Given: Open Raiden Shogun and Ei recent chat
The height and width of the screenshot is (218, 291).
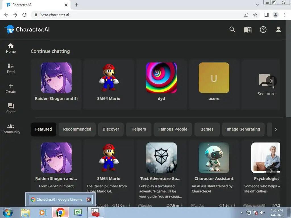Looking at the screenshot, I should (x=56, y=85).
